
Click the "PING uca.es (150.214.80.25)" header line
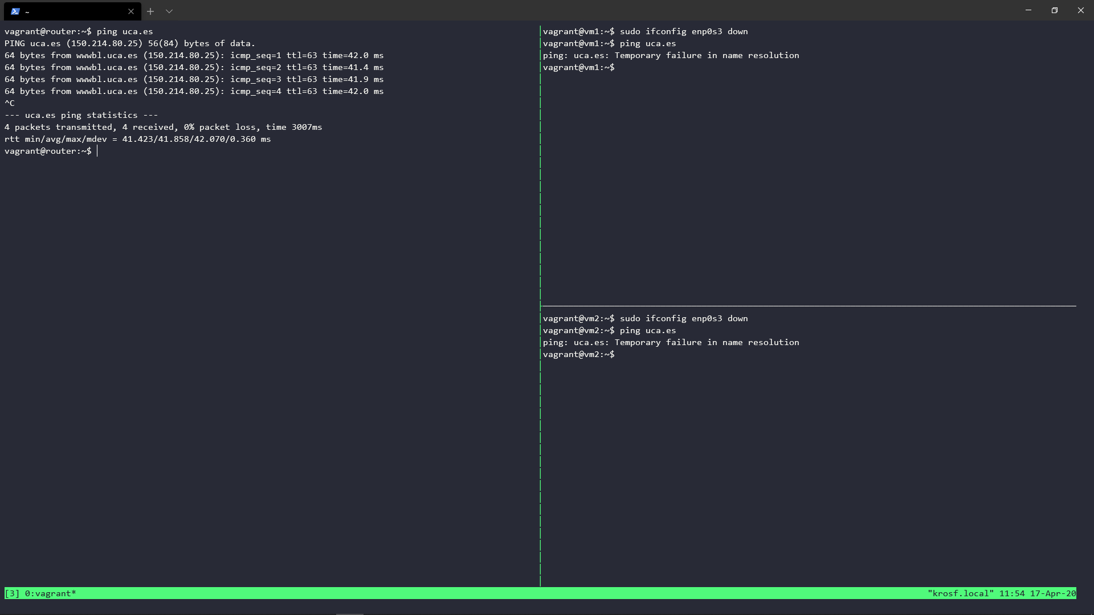coord(130,43)
